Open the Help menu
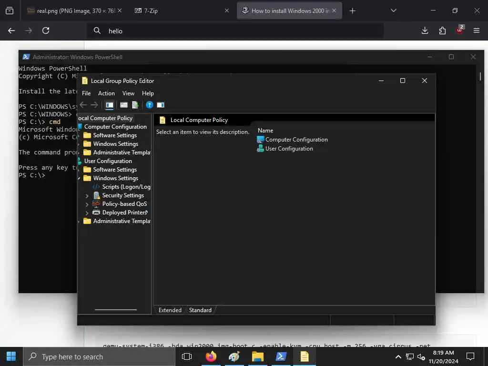 click(148, 93)
